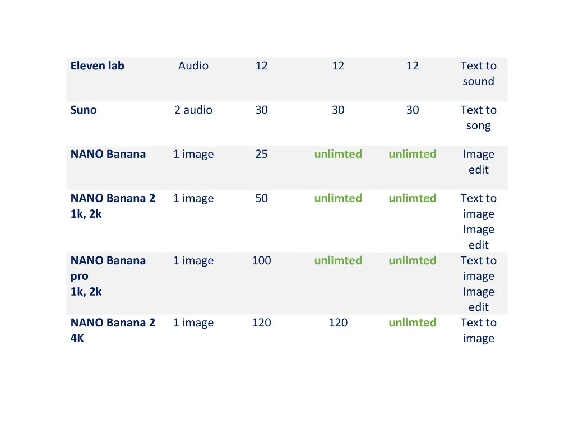Select "1 image" in NANO Banana 2 4K row

[193, 323]
